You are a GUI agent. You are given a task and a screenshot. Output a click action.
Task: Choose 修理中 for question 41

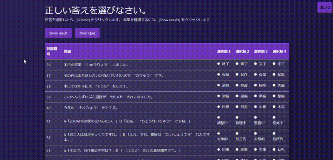pos(237,117)
